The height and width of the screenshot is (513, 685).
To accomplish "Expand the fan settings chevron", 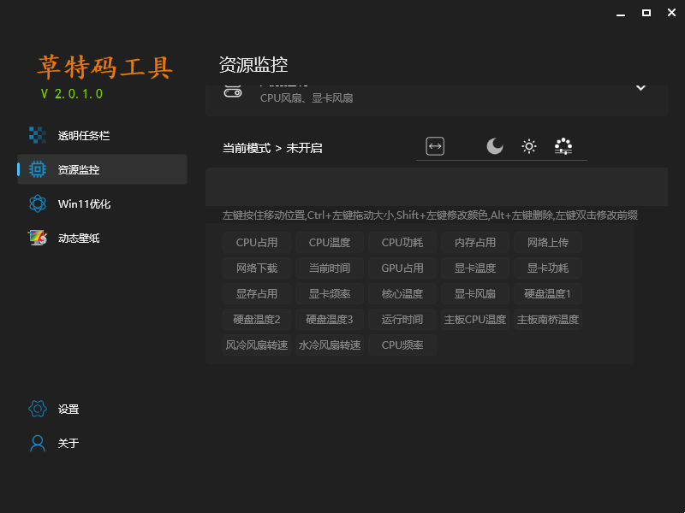I will click(x=640, y=87).
